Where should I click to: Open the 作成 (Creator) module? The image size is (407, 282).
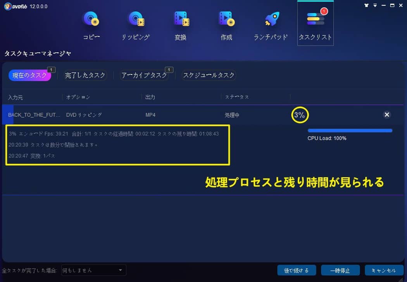(x=226, y=26)
